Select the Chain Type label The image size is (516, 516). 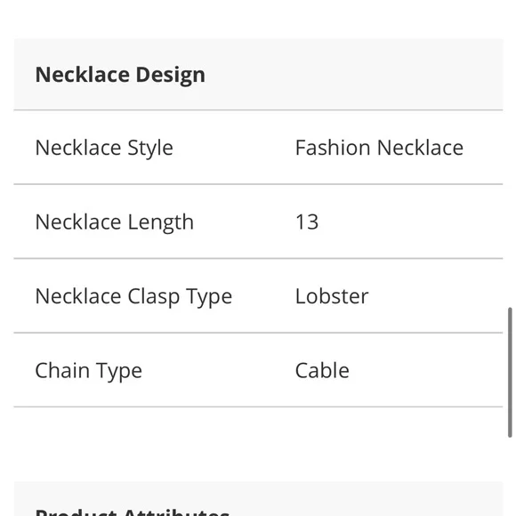click(x=89, y=371)
